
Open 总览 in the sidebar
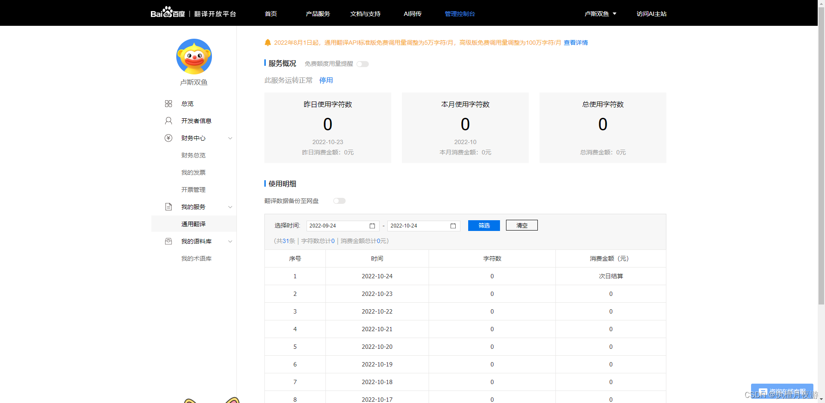(187, 104)
